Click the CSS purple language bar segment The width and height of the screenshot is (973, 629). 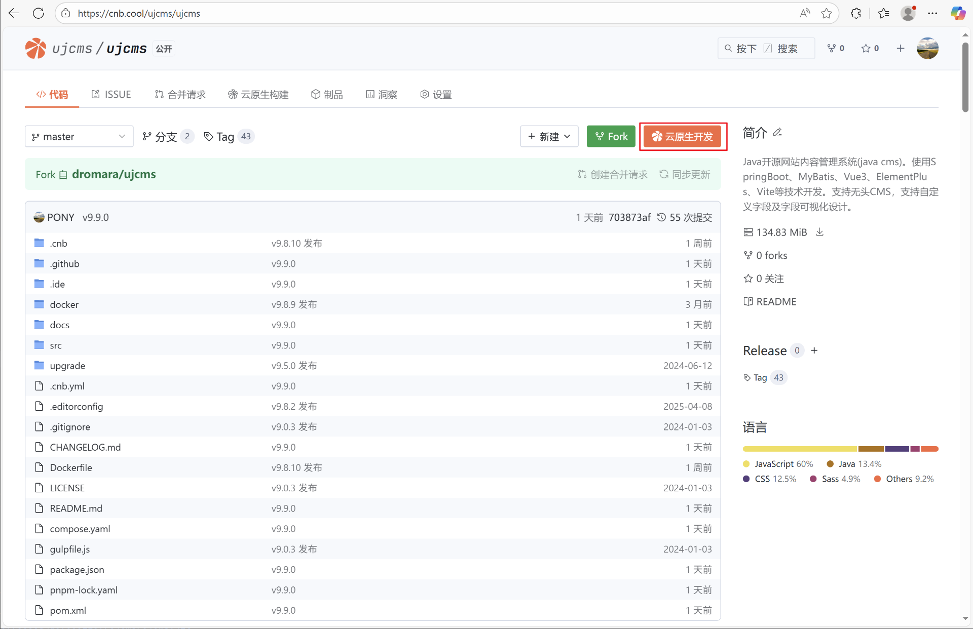[x=897, y=449]
